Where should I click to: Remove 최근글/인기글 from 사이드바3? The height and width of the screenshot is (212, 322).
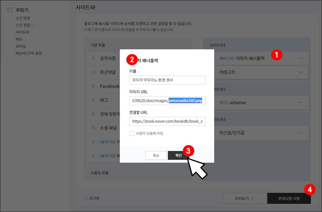point(302,133)
